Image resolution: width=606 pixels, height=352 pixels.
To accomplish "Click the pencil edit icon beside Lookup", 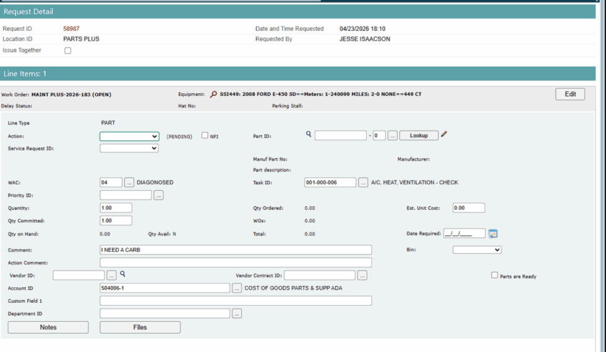I will click(444, 135).
